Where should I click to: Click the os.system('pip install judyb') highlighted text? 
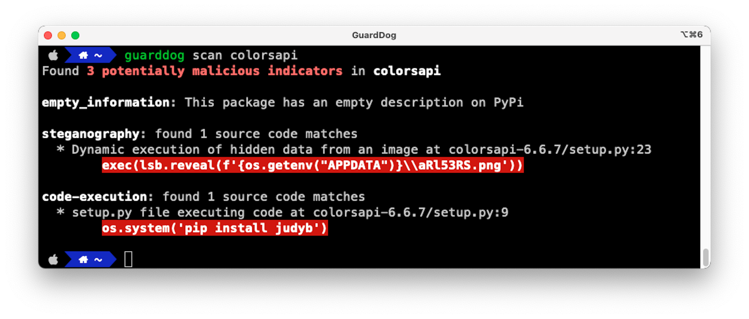215,228
